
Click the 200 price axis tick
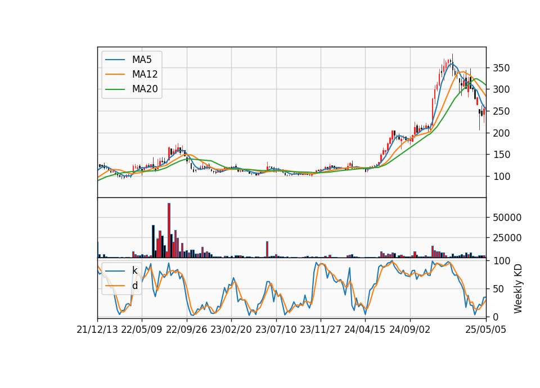(x=501, y=133)
